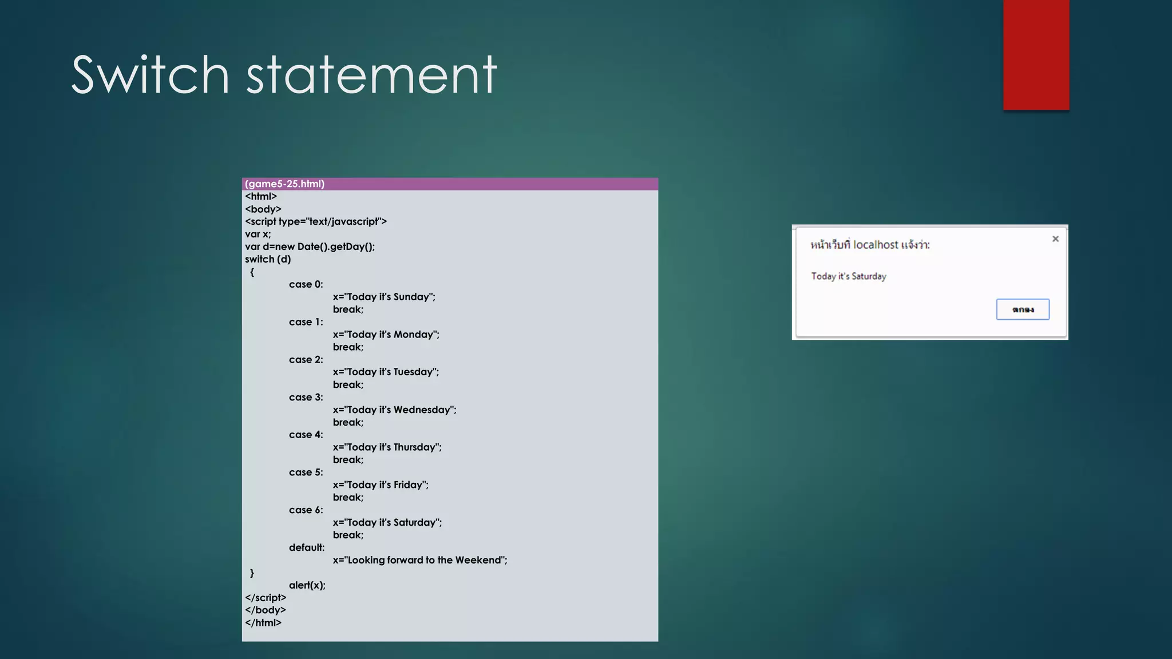Click the "var d=new Date().getDay();" line
The height and width of the screenshot is (659, 1172).
(x=310, y=247)
